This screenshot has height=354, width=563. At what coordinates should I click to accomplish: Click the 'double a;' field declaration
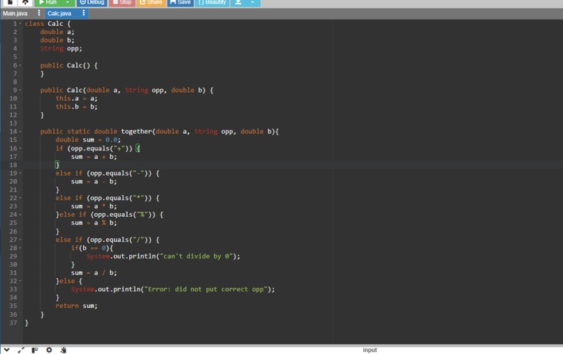click(x=57, y=32)
